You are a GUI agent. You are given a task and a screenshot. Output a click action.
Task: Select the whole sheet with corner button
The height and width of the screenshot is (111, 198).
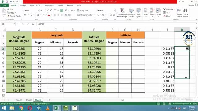[4, 30]
